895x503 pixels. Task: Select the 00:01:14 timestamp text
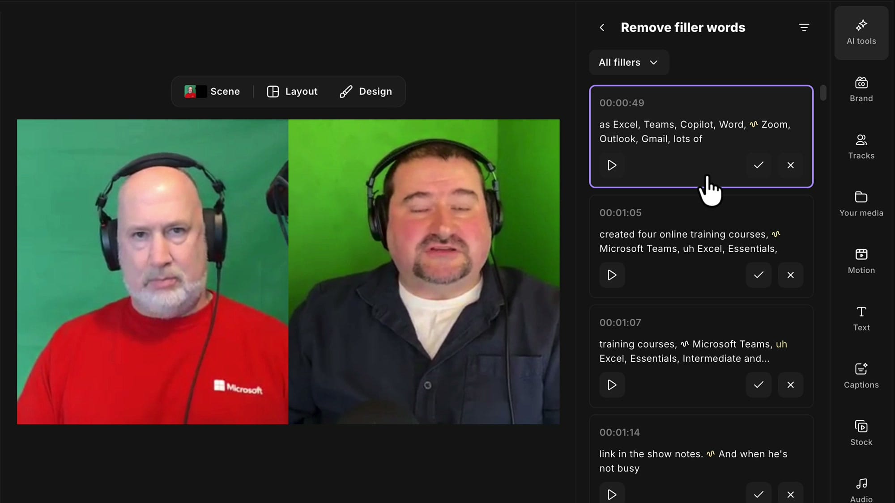click(619, 432)
